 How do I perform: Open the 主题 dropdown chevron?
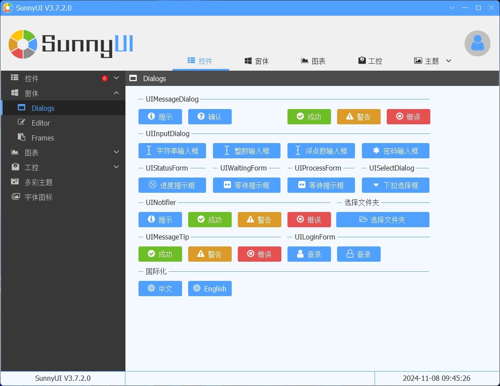[449, 61]
